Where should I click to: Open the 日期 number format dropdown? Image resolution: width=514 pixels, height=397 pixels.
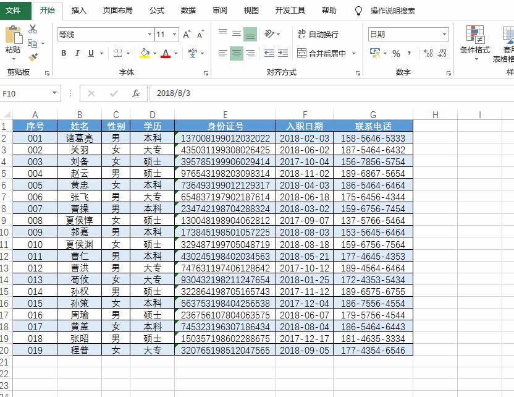tap(444, 34)
